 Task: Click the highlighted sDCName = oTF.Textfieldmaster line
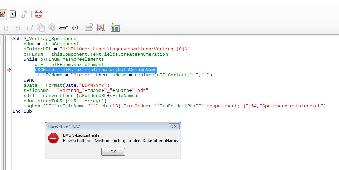tap(96, 70)
